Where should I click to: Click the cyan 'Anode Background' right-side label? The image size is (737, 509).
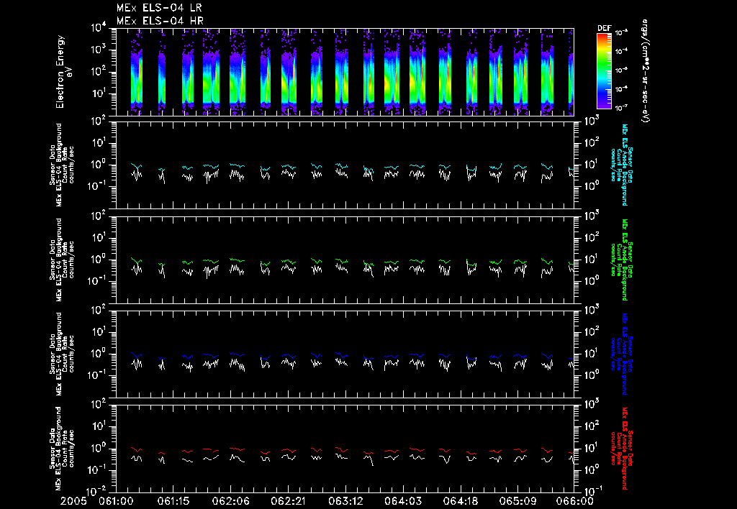pos(621,165)
